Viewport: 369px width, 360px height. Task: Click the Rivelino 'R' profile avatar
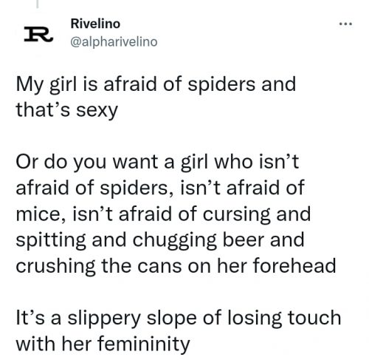(38, 35)
